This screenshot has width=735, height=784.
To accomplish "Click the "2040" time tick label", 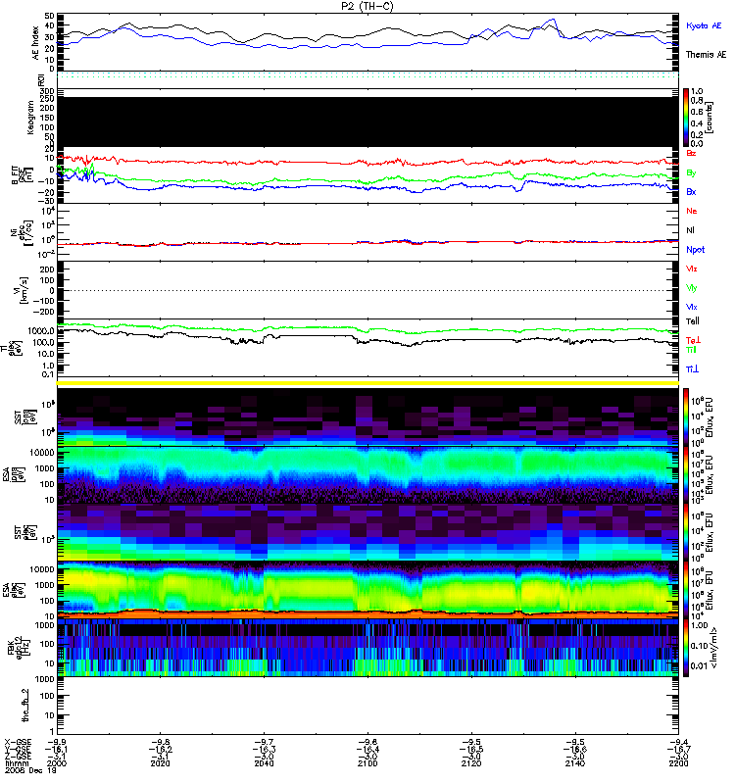I will (264, 763).
